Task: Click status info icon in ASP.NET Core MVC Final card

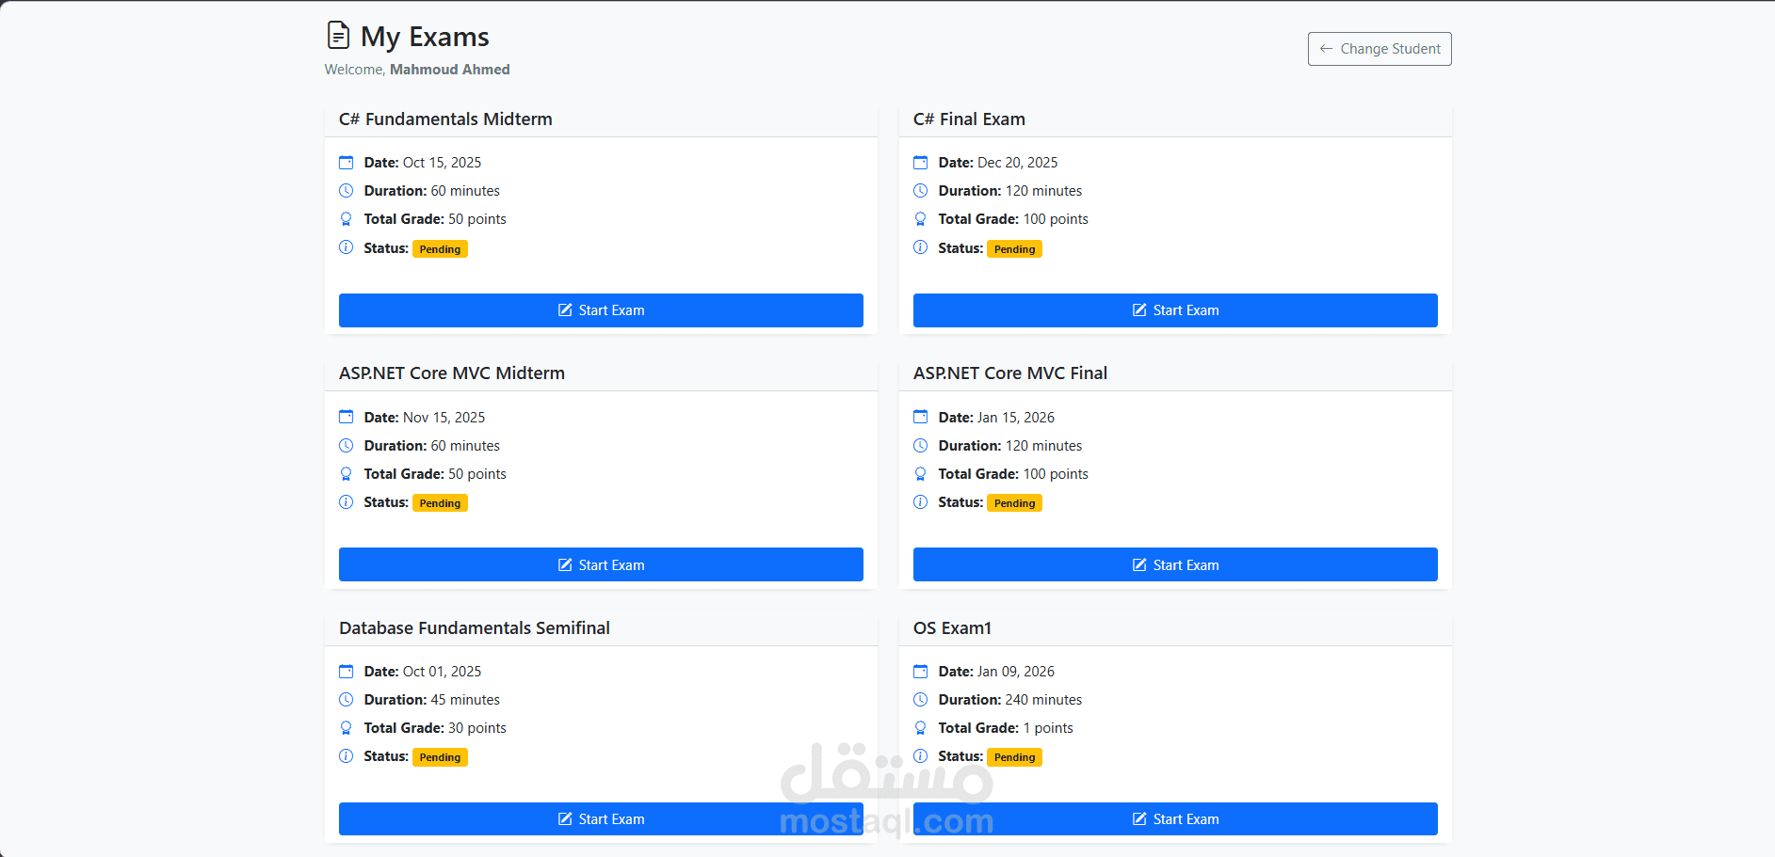Action: coord(921,502)
